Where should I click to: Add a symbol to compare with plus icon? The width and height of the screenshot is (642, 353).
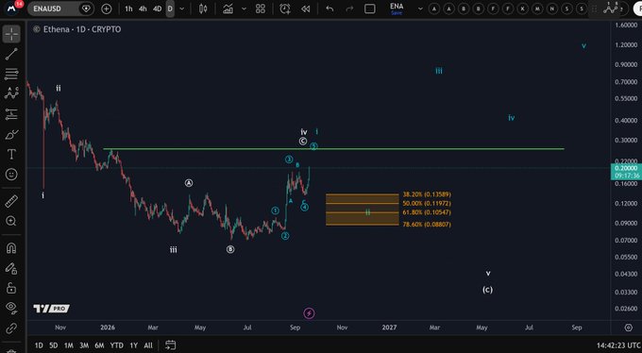pos(107,8)
